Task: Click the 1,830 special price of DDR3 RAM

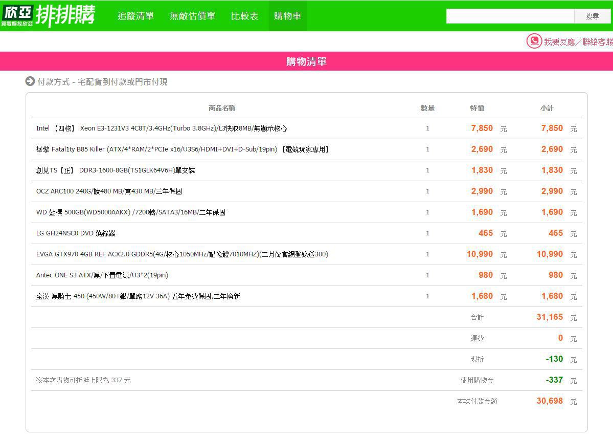Action: pos(482,170)
